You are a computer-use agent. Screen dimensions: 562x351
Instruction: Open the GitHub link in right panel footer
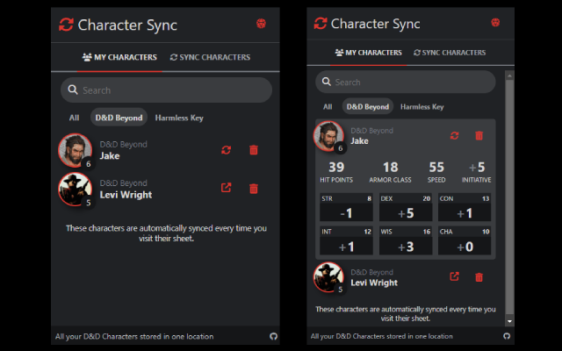[507, 336]
